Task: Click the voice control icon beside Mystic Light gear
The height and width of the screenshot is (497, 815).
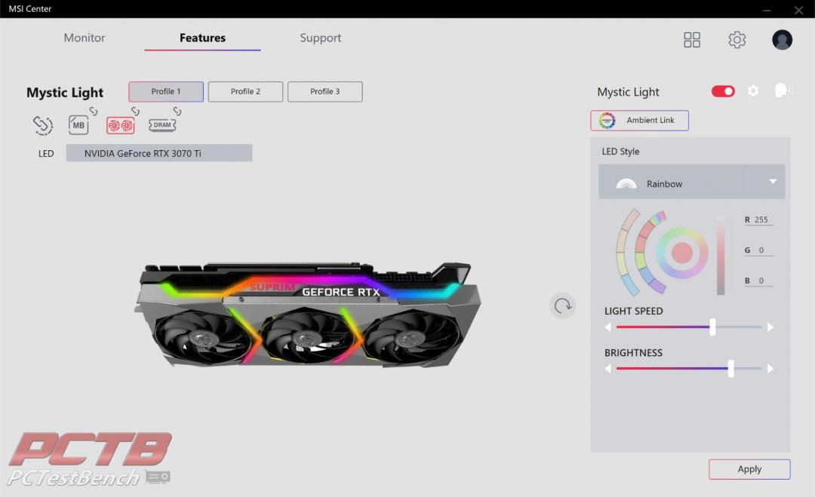Action: click(783, 91)
